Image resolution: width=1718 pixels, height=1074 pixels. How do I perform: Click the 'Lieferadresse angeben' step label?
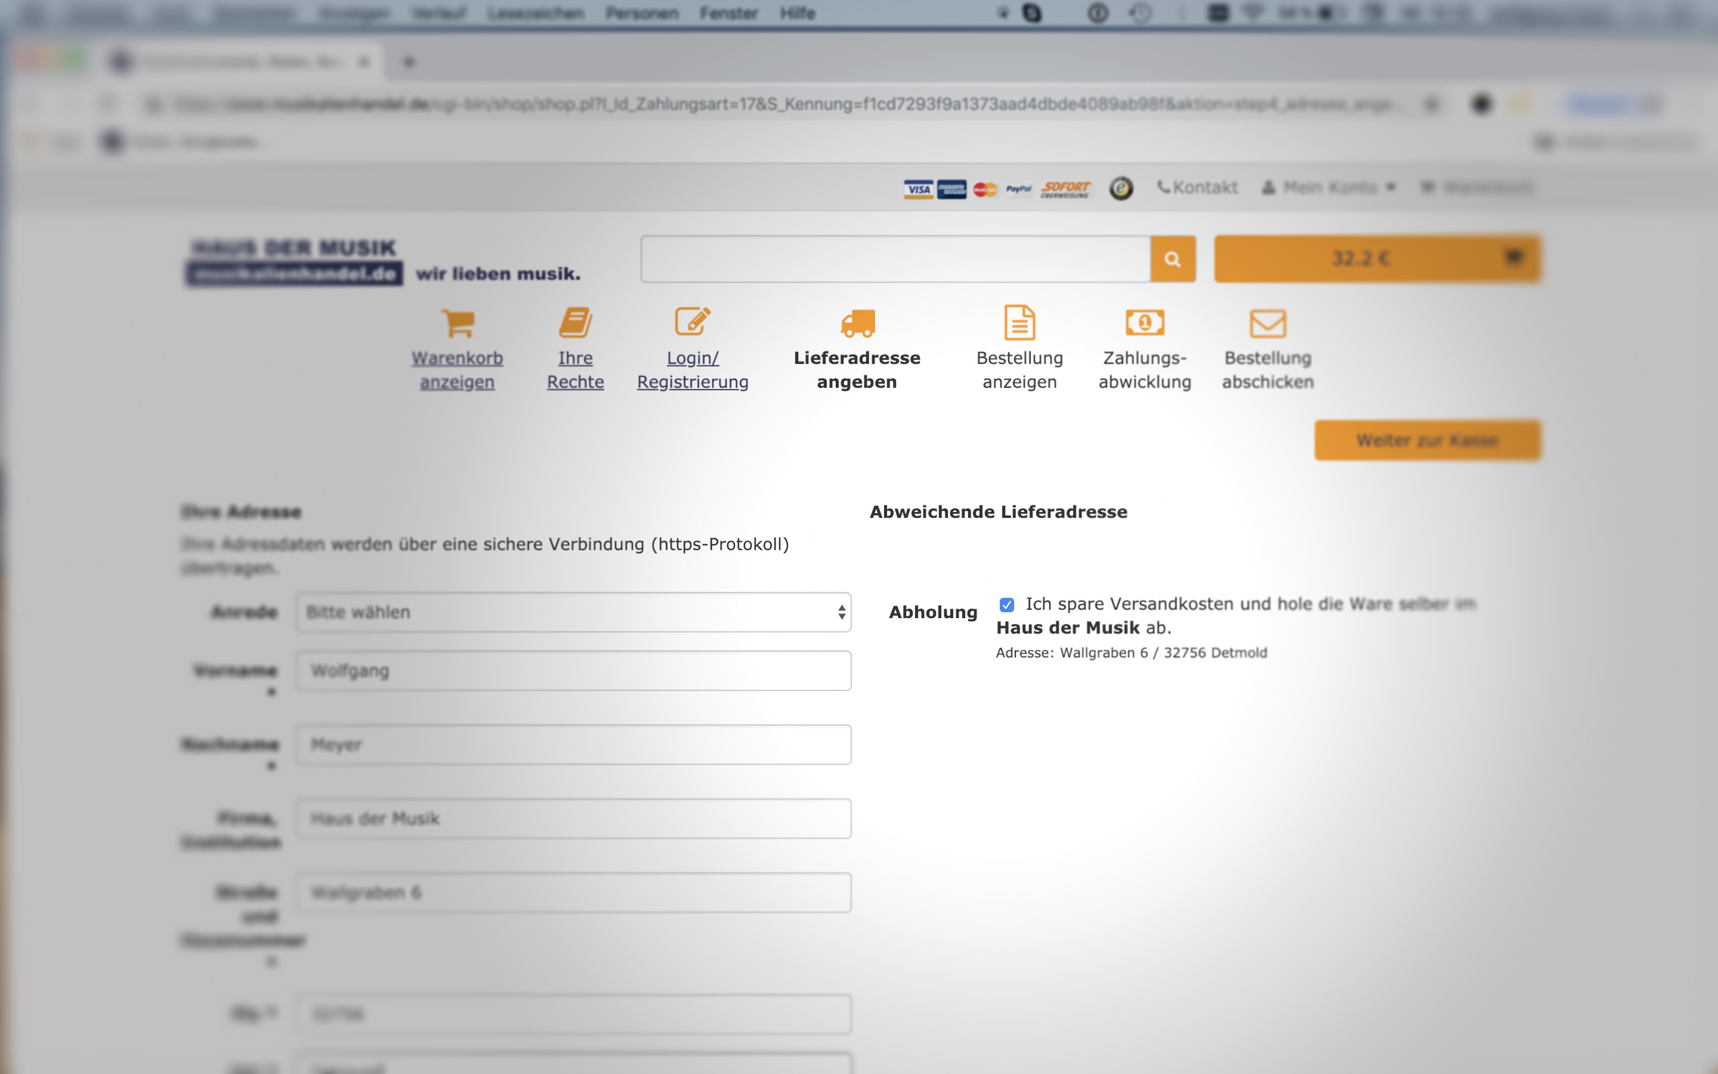(x=857, y=369)
